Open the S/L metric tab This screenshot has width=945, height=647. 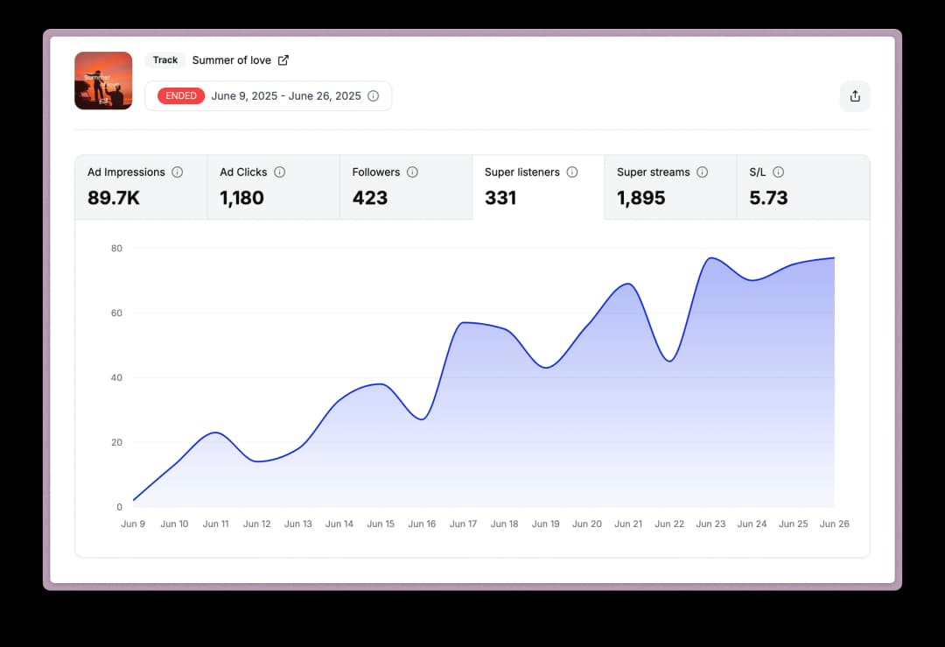802,187
